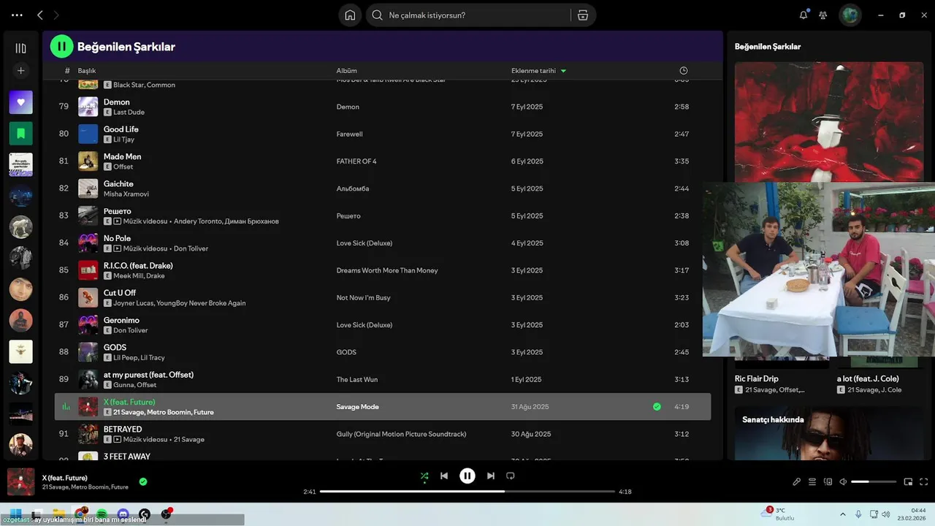Open the notifications bell

[x=804, y=15]
